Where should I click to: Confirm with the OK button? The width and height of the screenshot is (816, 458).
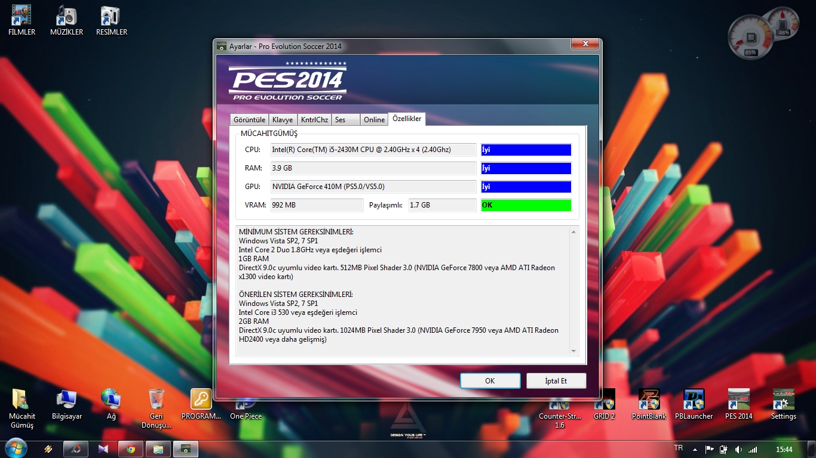tap(490, 380)
